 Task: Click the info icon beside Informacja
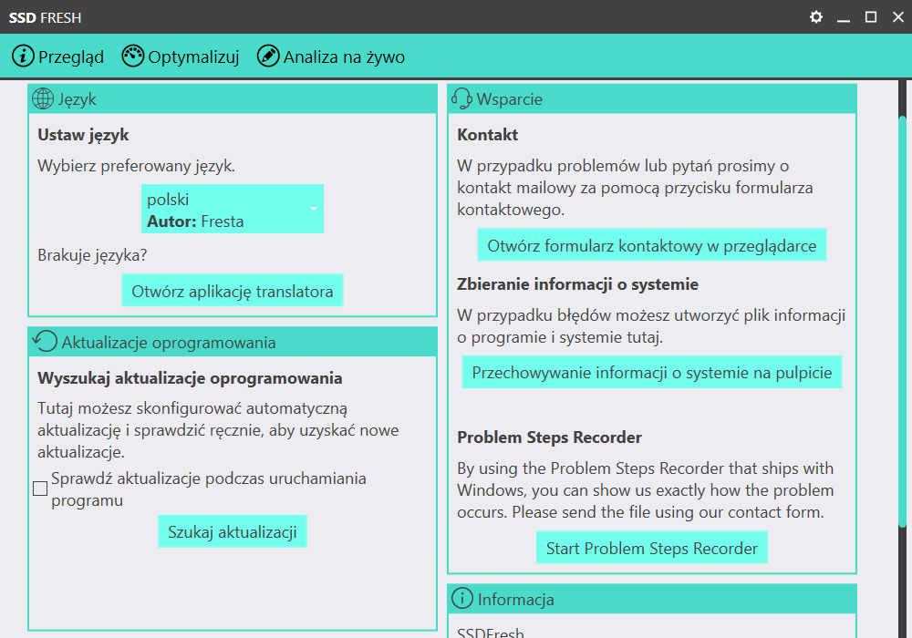click(462, 599)
